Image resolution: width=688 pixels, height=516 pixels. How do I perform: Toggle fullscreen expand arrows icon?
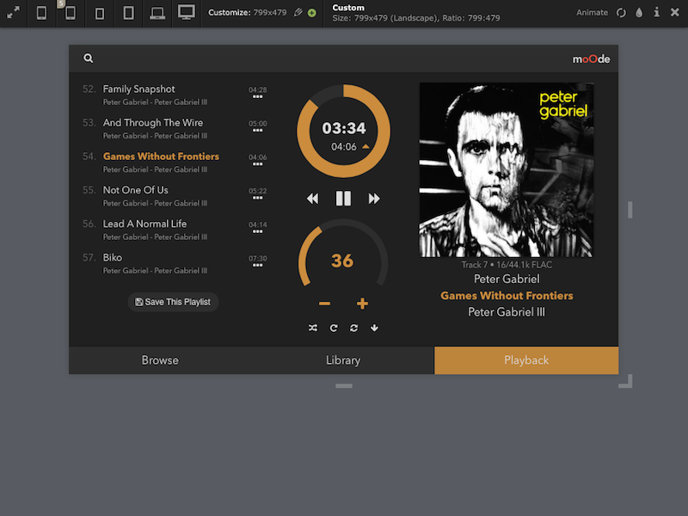pos(13,12)
